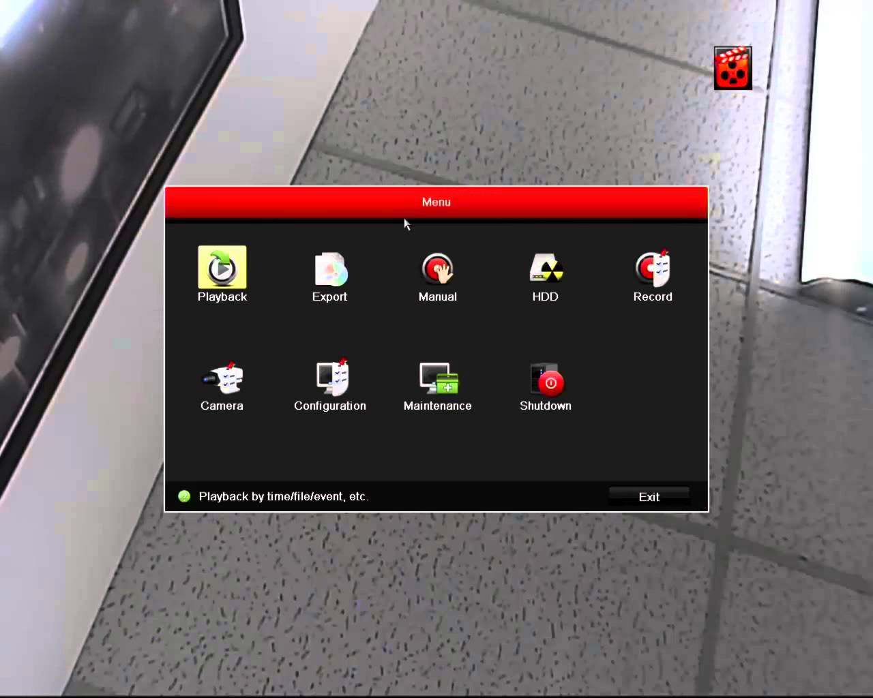
Task: Select the Manual record hand icon
Action: [437, 269]
